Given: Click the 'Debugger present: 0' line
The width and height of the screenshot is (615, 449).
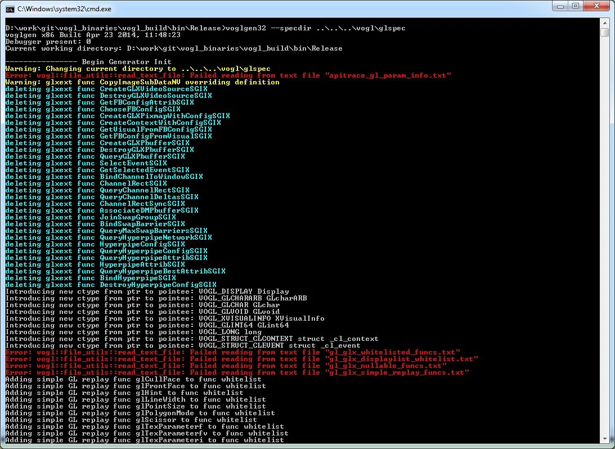Looking at the screenshot, I should point(48,42).
